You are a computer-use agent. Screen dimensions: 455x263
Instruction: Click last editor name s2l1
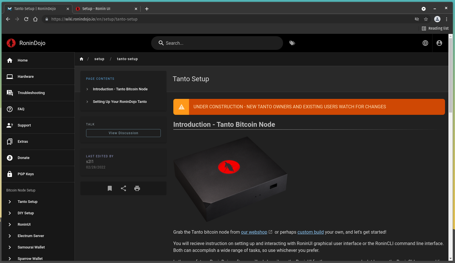pyautogui.click(x=90, y=162)
